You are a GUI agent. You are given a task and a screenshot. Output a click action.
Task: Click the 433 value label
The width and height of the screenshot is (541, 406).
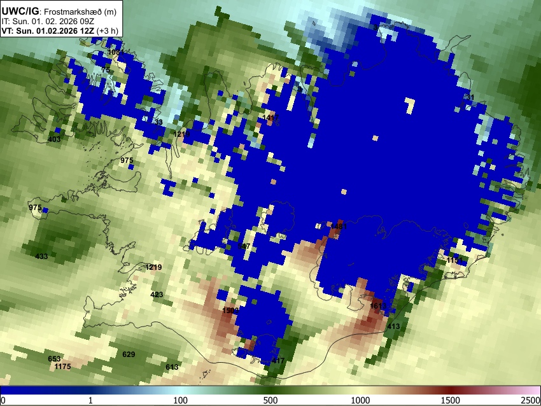tap(41, 256)
